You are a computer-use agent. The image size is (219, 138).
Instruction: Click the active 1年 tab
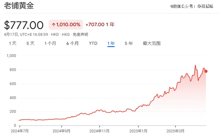coord(111,43)
